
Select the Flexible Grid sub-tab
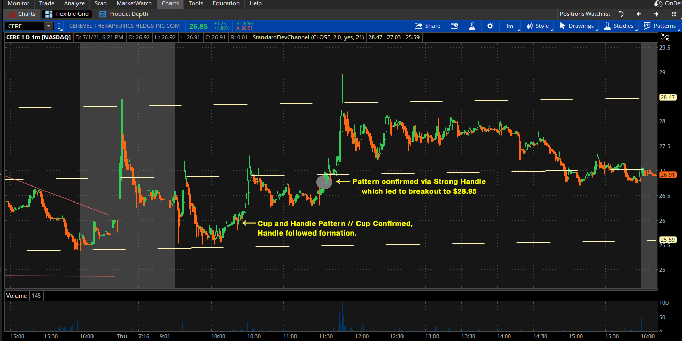point(67,14)
